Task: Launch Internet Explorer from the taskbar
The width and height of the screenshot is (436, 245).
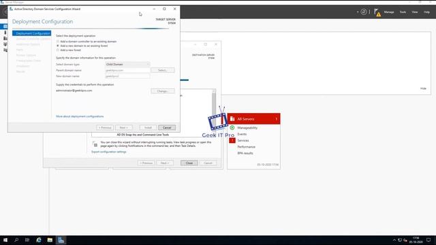Action: coord(39,240)
